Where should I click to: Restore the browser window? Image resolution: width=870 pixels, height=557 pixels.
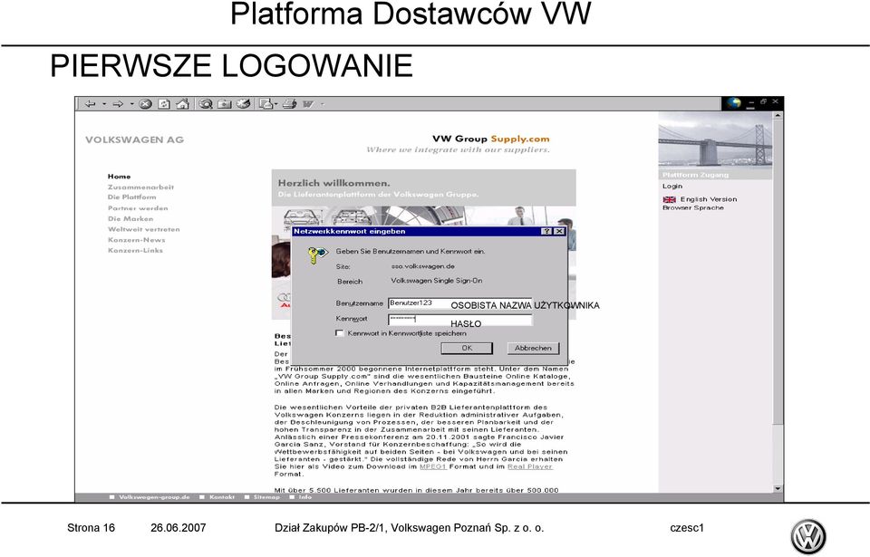pyautogui.click(x=763, y=102)
